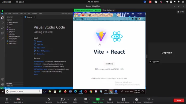The width and height of the screenshot is (186, 104).
Task: Start Video in the Zoom toolbar
Action: (x=18, y=100)
